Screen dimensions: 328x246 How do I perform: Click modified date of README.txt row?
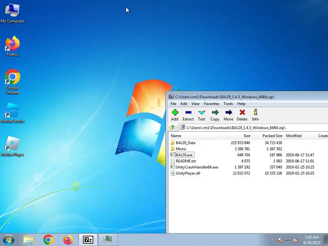(x=300, y=161)
